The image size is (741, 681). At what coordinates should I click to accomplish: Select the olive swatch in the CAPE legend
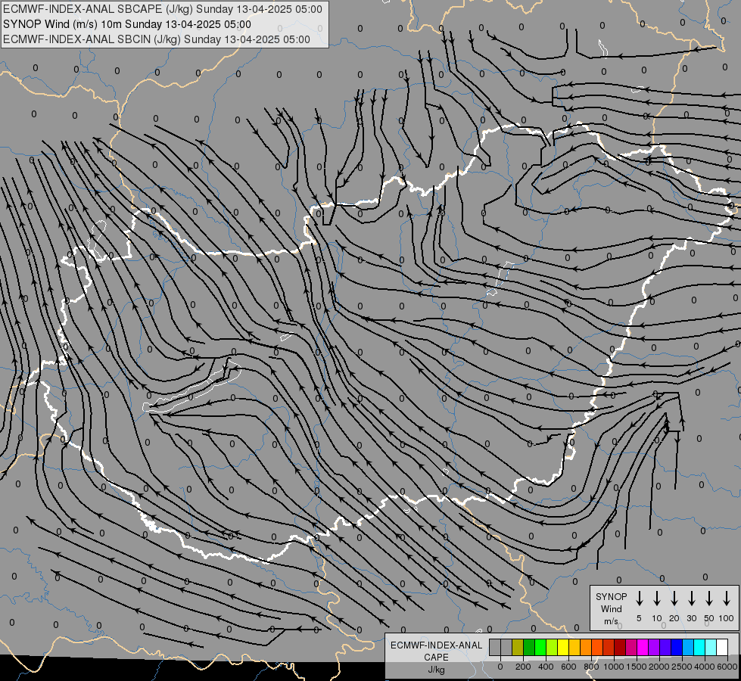coord(518,647)
